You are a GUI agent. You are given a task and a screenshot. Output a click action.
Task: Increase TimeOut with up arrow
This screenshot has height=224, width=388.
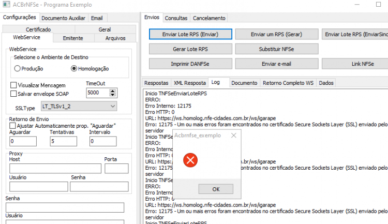point(113,91)
